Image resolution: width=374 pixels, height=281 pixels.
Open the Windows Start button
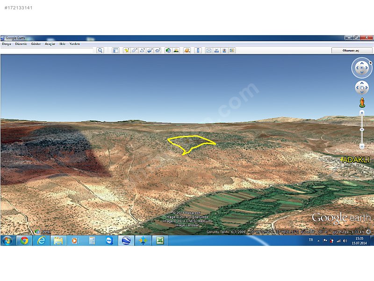pos(7,240)
